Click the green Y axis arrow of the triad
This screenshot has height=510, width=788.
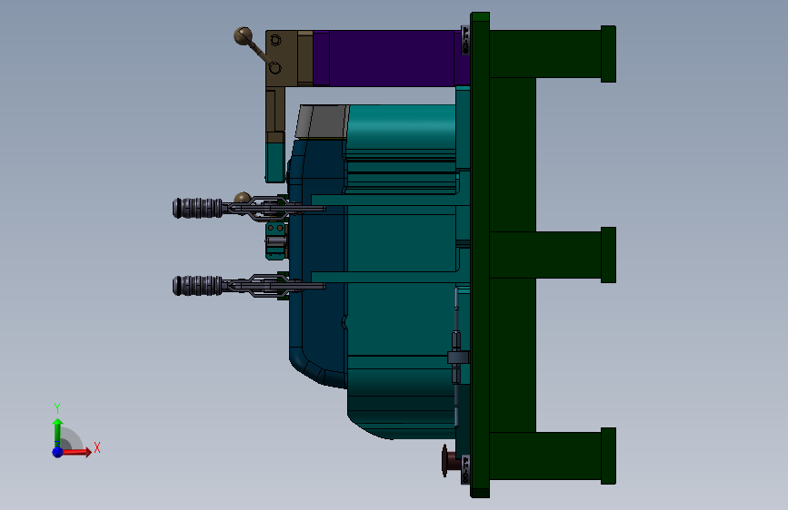(x=57, y=432)
